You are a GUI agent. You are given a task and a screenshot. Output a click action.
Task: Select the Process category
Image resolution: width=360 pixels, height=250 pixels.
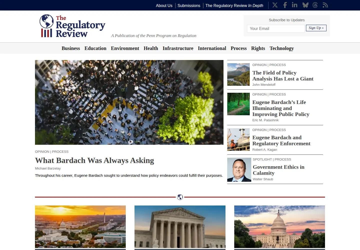(238, 48)
